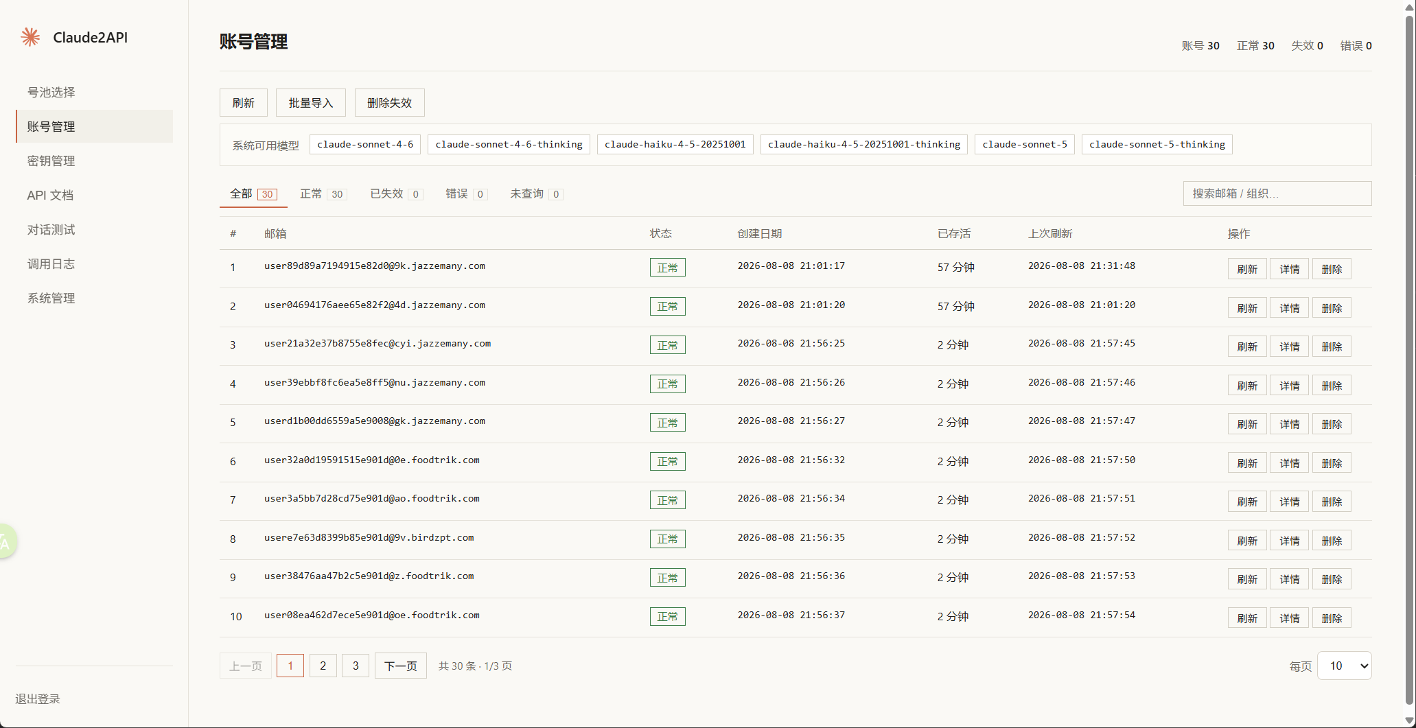Screen dimensions: 1416x728
Task: Select the claude-sonnet-4-6 model tag
Action: 365,144
